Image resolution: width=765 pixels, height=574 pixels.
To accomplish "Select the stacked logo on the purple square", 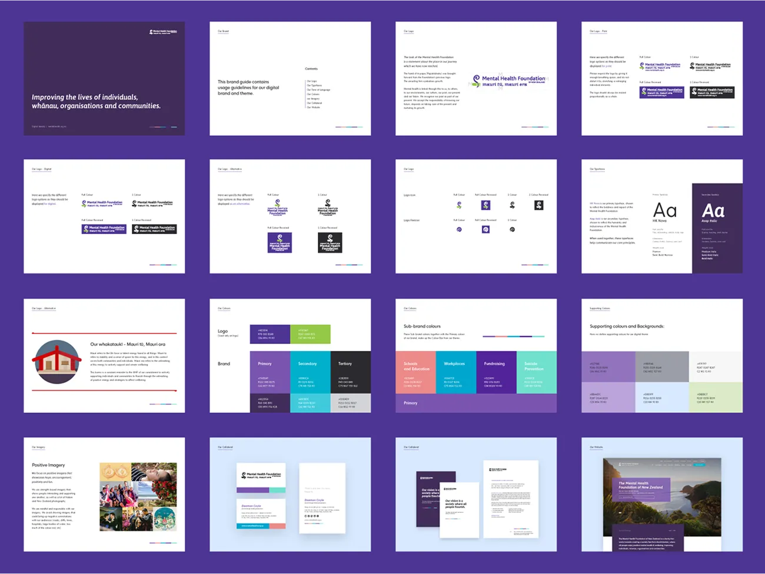I will click(280, 243).
